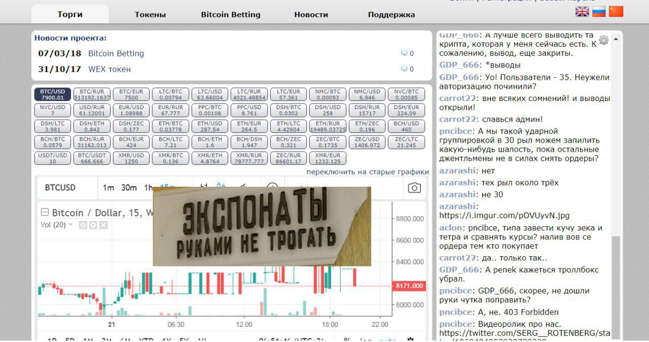
Task: Select BTC/EUR pair button
Action: 131,94
